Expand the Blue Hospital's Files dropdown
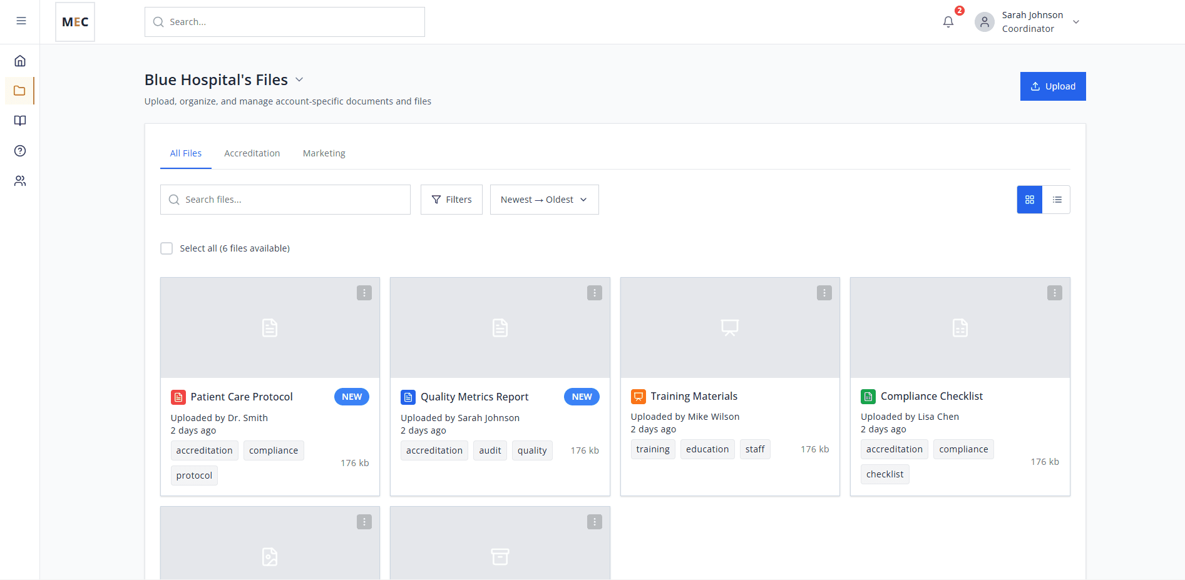This screenshot has width=1185, height=580. click(x=299, y=79)
